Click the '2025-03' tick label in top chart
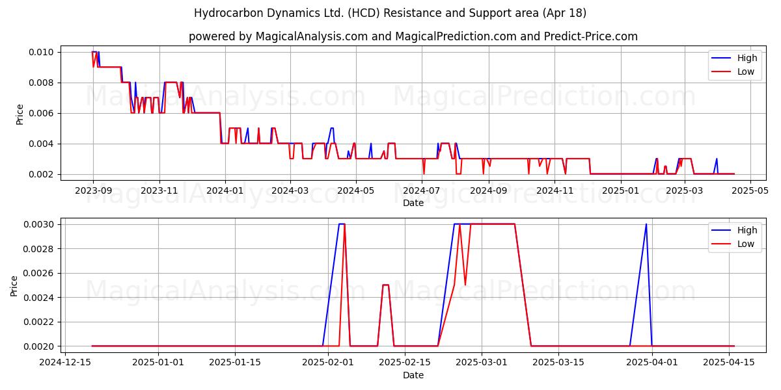Viewport: 781px width, 390px height. coord(684,191)
